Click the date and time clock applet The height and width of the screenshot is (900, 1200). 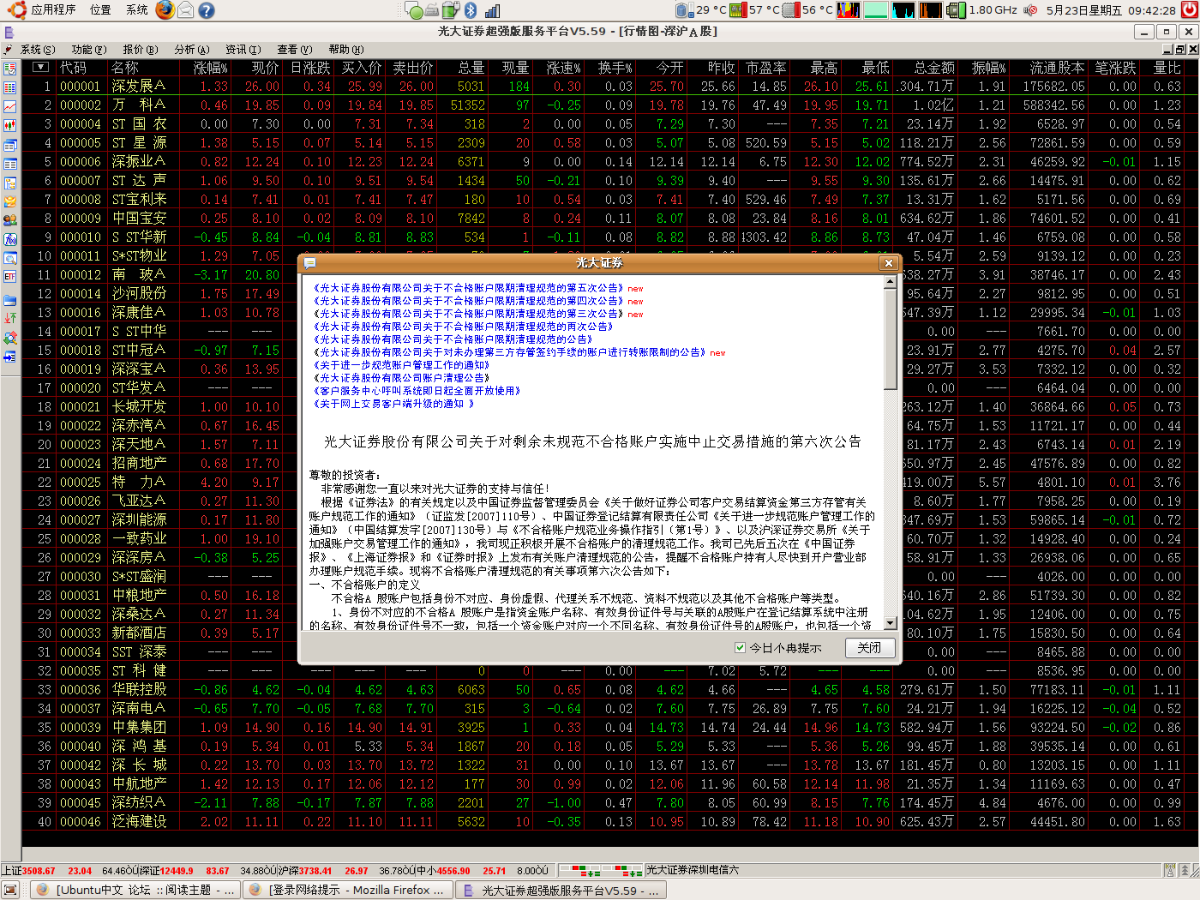(x=1111, y=10)
